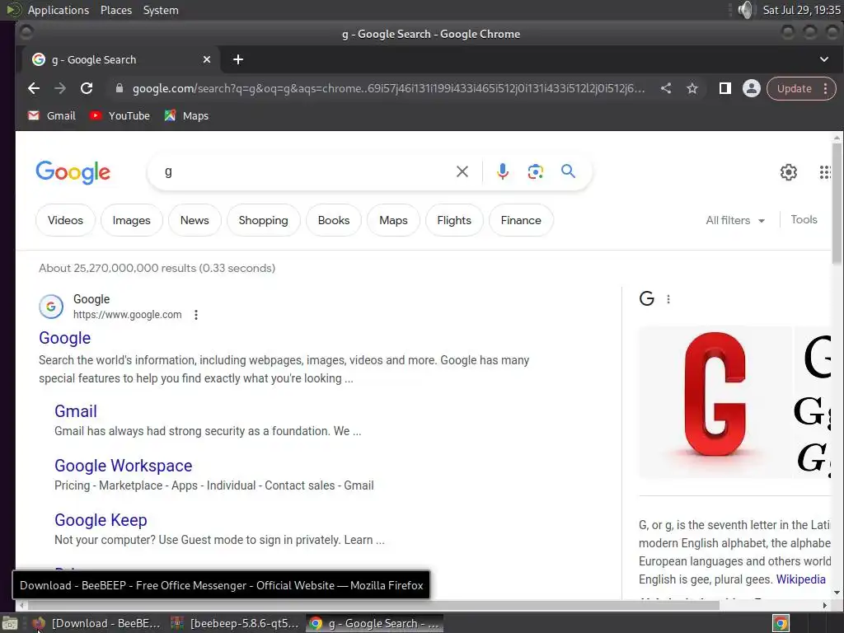Click the forward navigation arrow
Viewport: 844px width, 633px height.
(60, 88)
